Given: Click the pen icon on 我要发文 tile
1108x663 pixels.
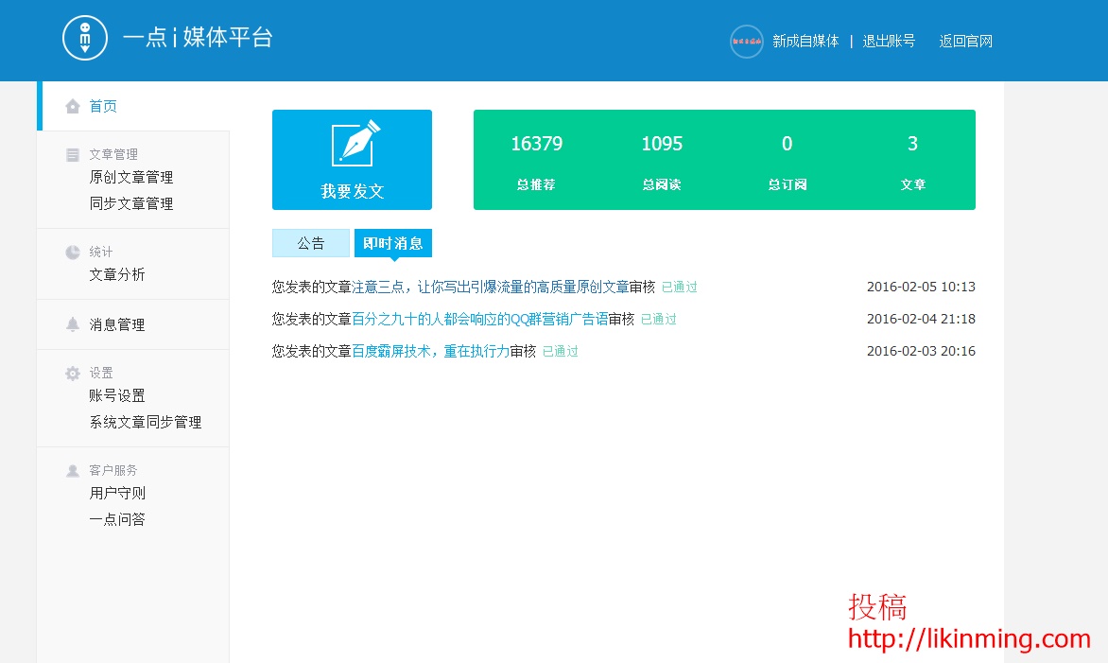Looking at the screenshot, I should tap(352, 145).
